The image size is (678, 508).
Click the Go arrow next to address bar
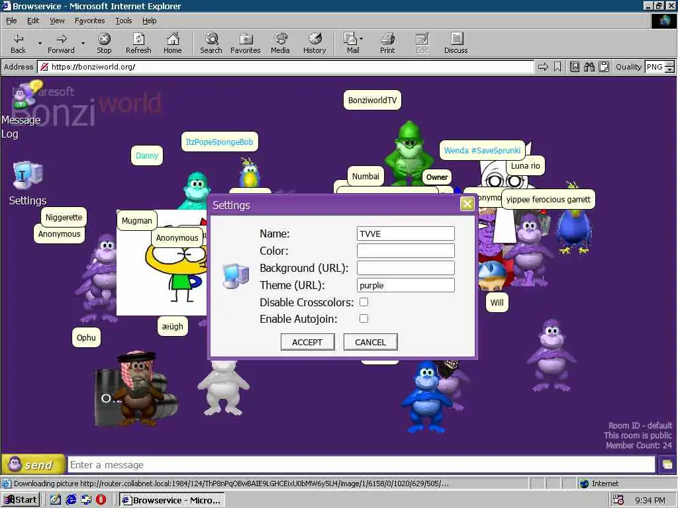pyautogui.click(x=543, y=67)
